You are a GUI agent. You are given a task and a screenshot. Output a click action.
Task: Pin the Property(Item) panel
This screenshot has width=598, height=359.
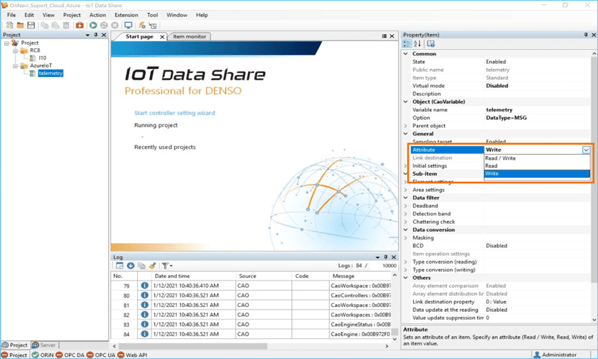pos(586,34)
